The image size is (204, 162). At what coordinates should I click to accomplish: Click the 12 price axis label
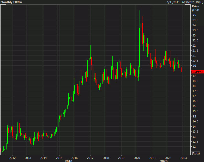coord(194,147)
